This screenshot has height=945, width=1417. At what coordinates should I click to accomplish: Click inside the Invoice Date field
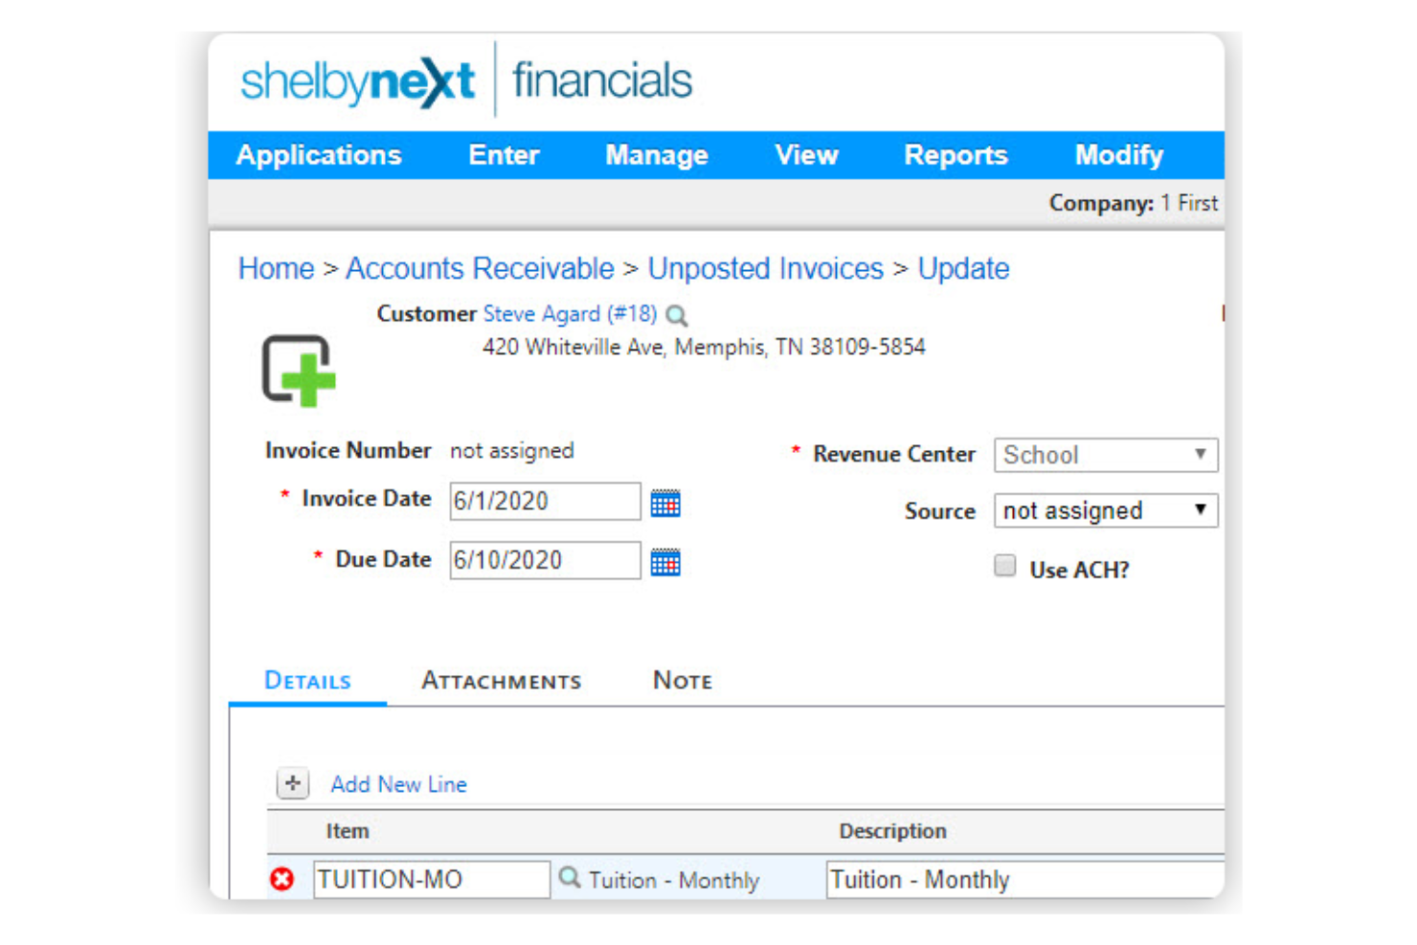pyautogui.click(x=544, y=501)
